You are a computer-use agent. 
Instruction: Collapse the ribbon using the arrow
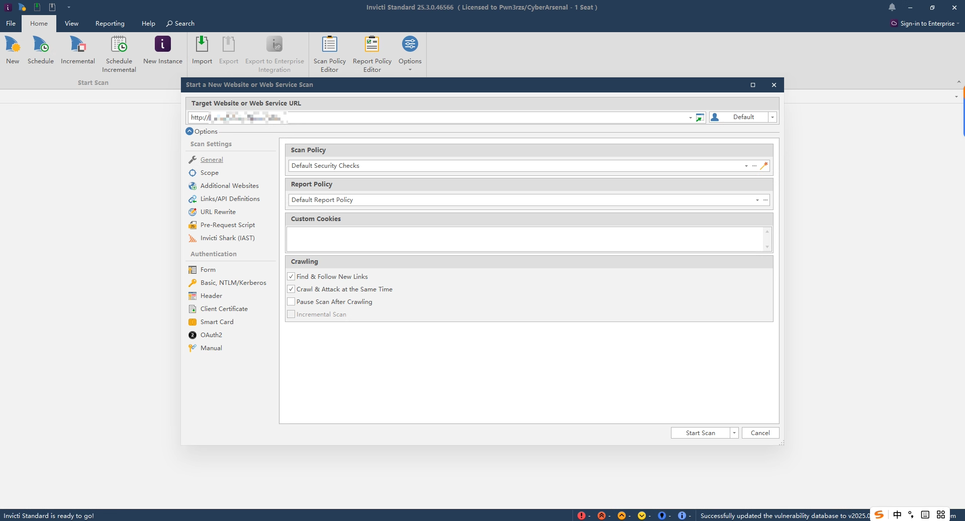(x=958, y=82)
